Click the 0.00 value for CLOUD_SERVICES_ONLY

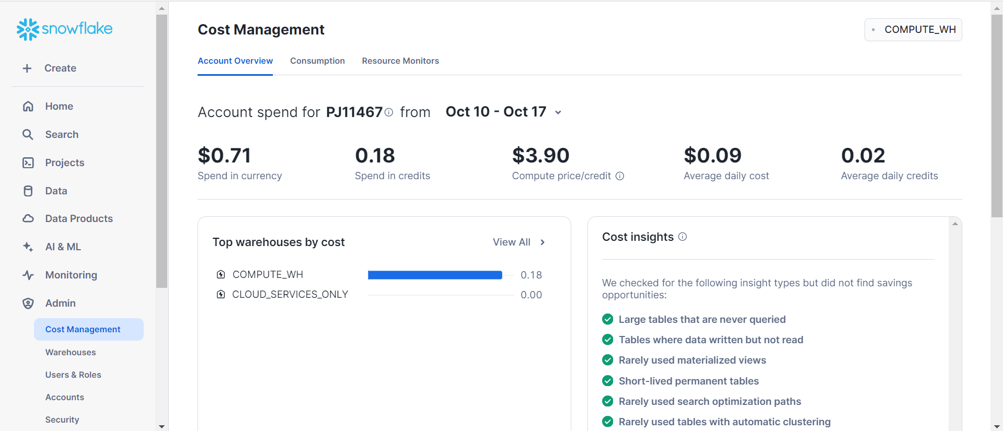pos(531,295)
